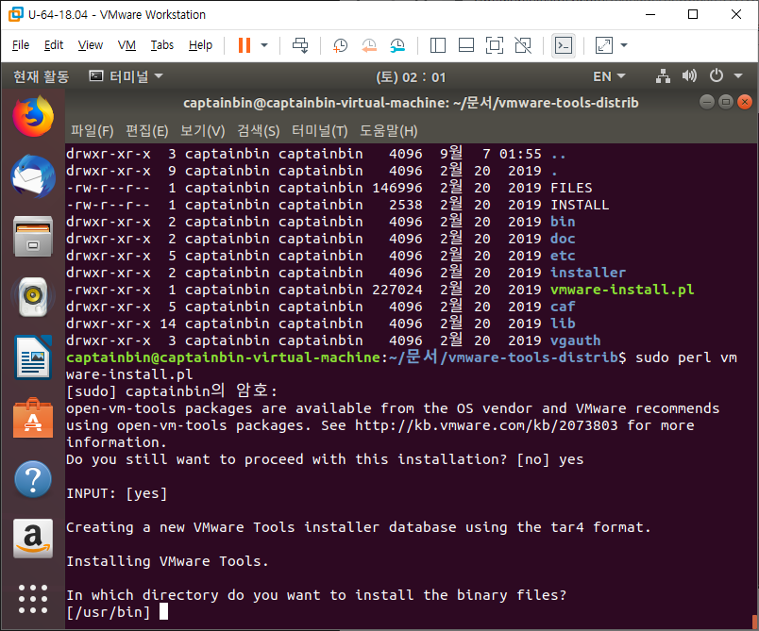
Task: Open Amazon launcher in dock
Action: (x=33, y=539)
